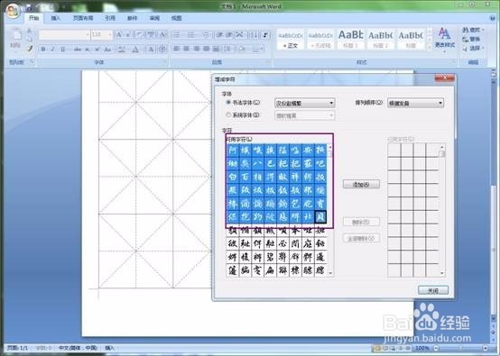The image size is (500, 356).
Task: Click the Clear Formatting eraser icon
Action: pos(139,34)
